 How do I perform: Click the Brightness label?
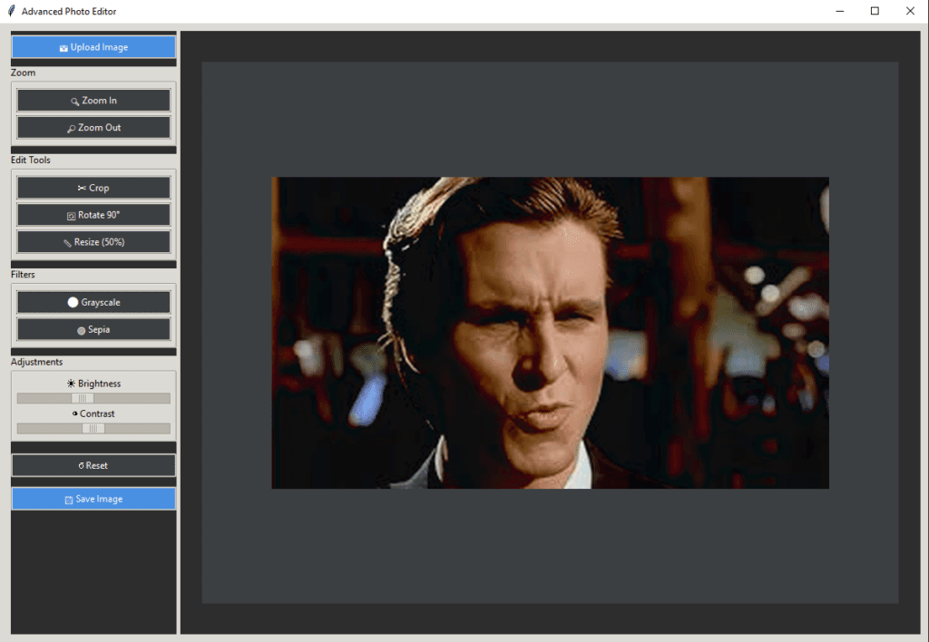coord(93,384)
